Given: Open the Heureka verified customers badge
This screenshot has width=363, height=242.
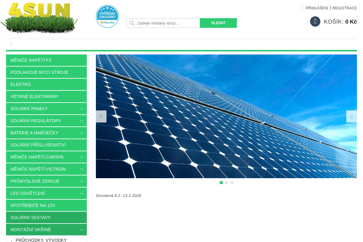Looking at the screenshot, I should coord(107,16).
